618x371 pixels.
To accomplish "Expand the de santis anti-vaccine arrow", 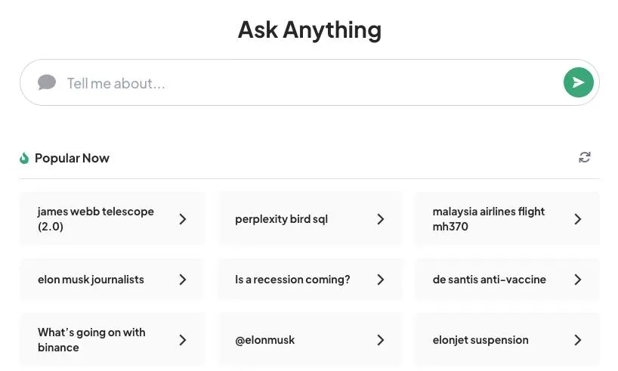I will coord(578,280).
